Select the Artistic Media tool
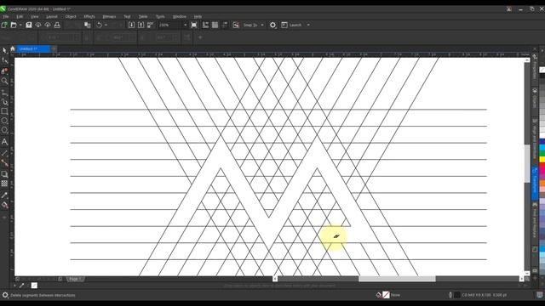Screen dimensions: 545x306 pyautogui.click(x=4, y=102)
